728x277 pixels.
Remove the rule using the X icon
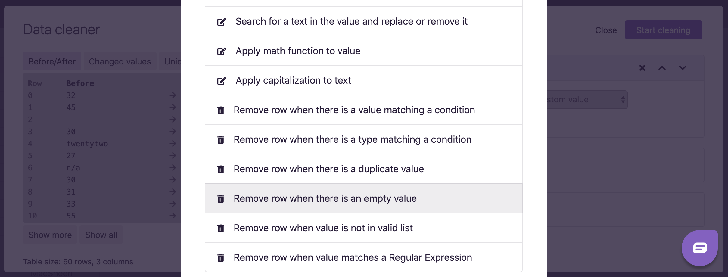pyautogui.click(x=642, y=68)
